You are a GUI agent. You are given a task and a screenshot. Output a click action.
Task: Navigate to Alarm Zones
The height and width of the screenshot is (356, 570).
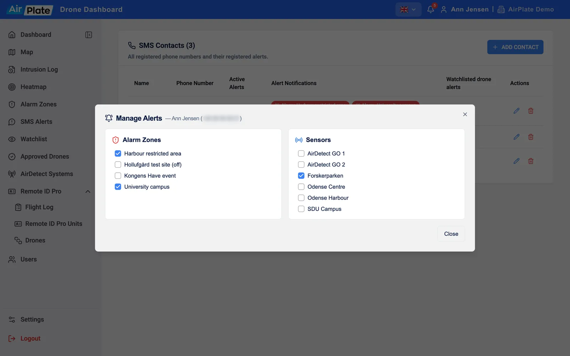(x=32, y=104)
